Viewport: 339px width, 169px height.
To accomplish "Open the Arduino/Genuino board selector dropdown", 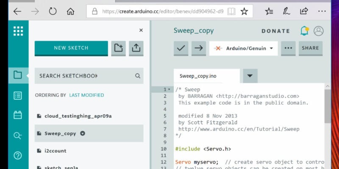I will (243, 49).
